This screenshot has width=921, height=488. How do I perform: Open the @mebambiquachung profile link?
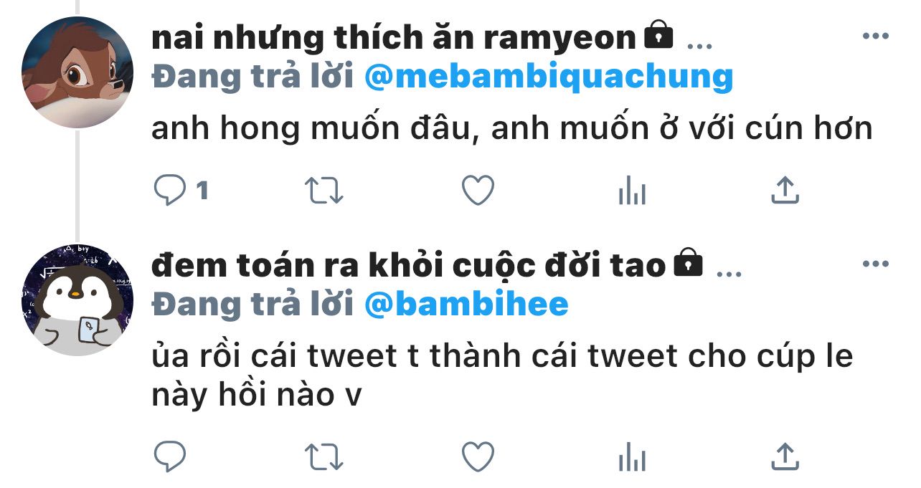[548, 77]
